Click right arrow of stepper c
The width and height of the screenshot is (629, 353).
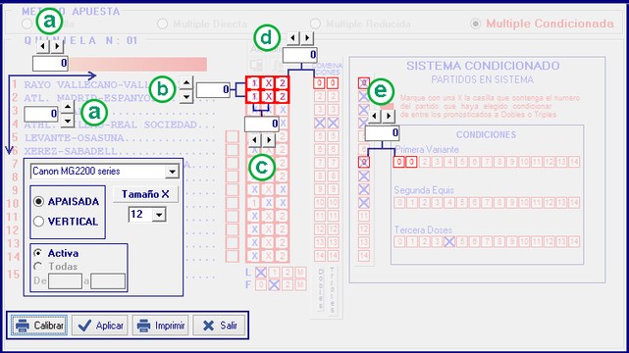pos(269,140)
